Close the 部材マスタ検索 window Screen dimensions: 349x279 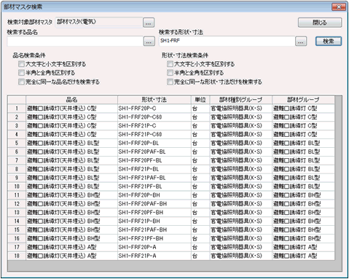pyautogui.click(x=339, y=7)
